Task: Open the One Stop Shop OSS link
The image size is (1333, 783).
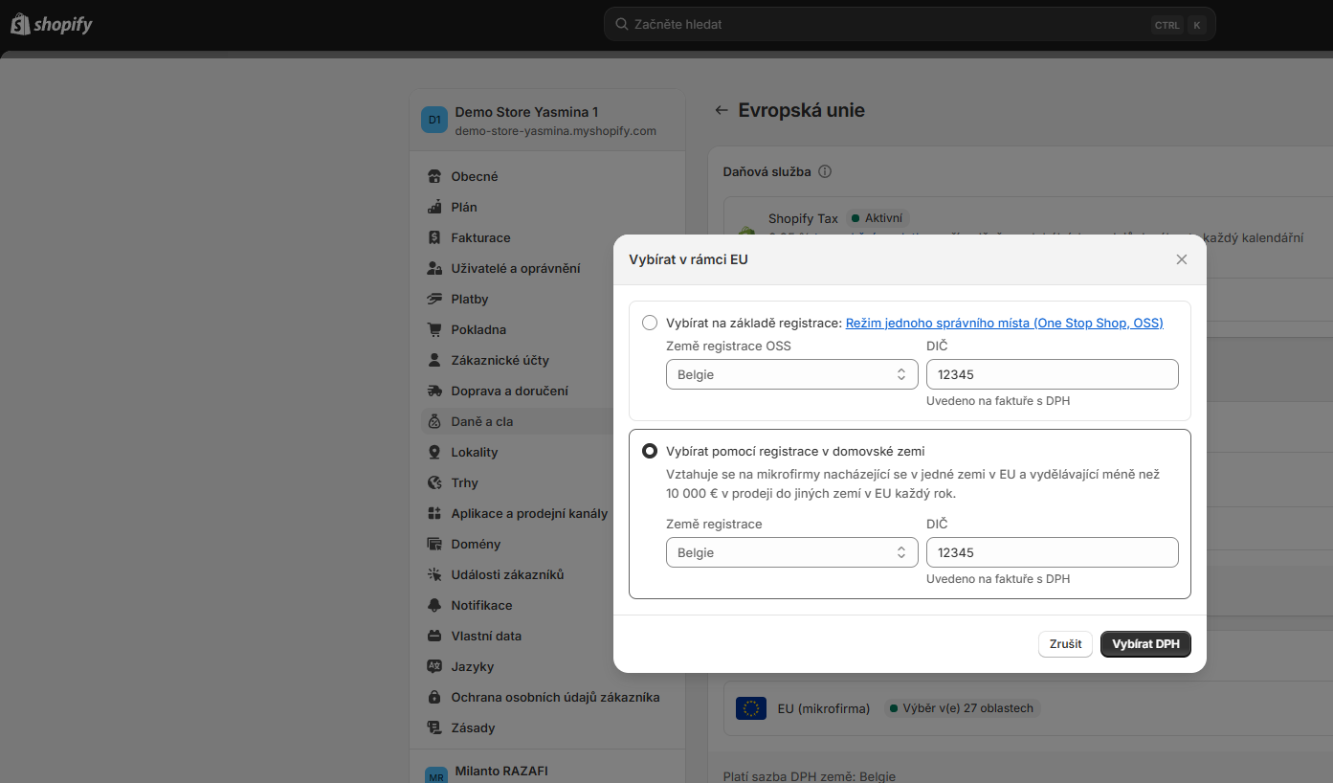Action: pos(1004,324)
